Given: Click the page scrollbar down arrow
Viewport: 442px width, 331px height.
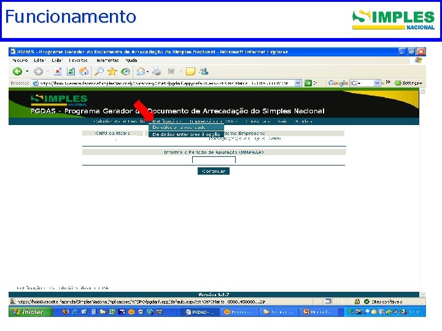Looking at the screenshot, I should [422, 294].
